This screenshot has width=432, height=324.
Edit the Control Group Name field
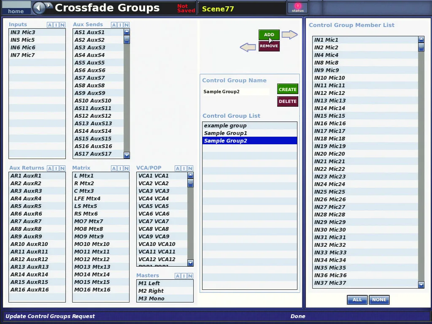(236, 92)
